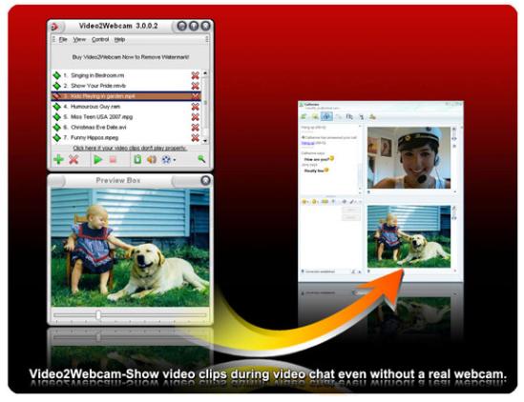The width and height of the screenshot is (524, 402).
Task: Add a video with the green plus icon
Action: click(x=58, y=159)
